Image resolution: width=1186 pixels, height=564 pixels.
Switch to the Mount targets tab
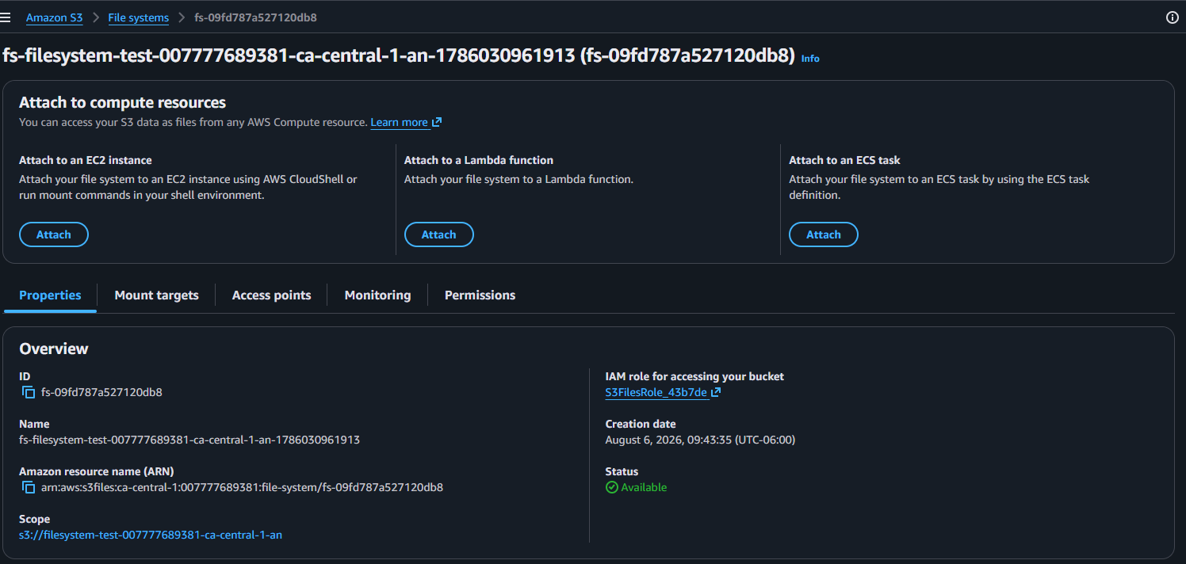pos(157,295)
